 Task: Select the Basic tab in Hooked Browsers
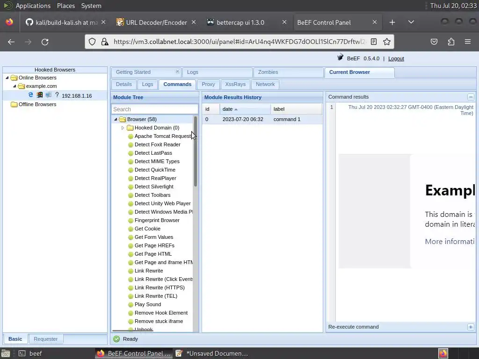[15, 339]
